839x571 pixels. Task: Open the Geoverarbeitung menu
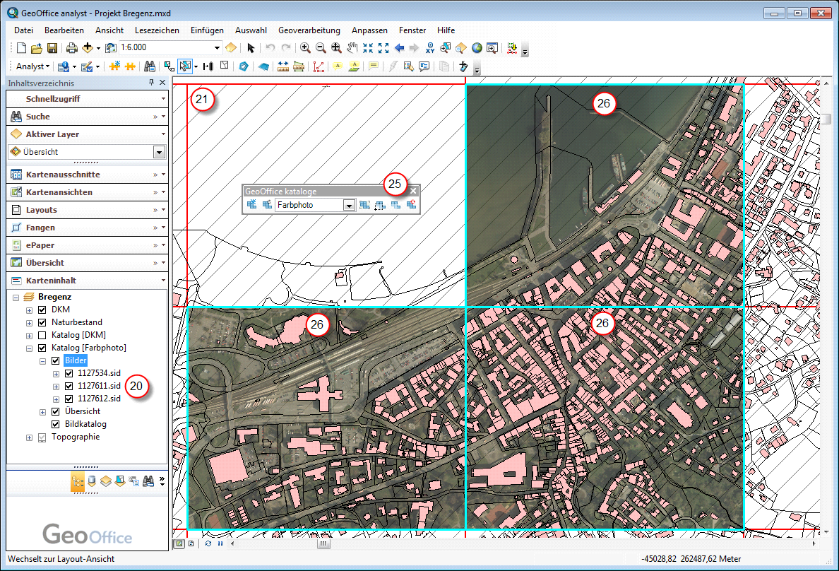[x=309, y=30]
